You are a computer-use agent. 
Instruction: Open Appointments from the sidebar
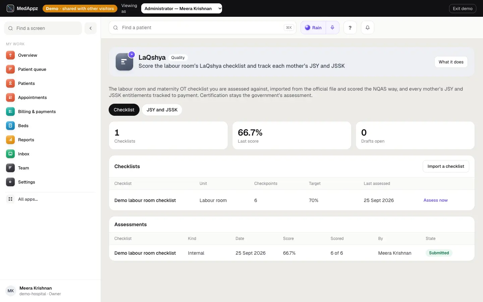point(50,98)
